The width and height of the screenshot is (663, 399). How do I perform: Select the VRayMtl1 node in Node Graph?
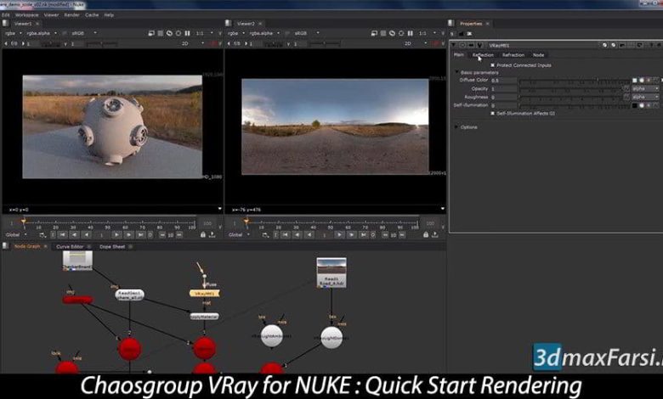click(x=205, y=293)
